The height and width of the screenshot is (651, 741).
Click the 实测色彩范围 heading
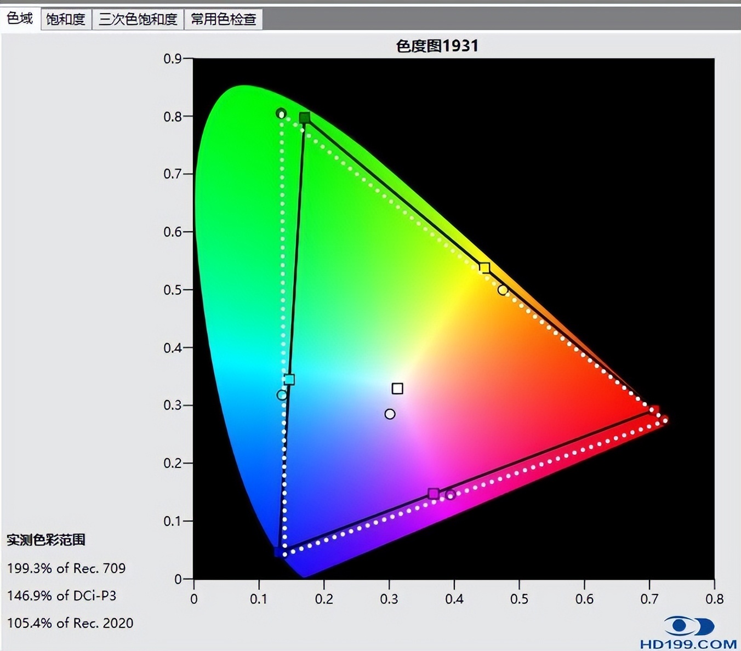click(47, 539)
